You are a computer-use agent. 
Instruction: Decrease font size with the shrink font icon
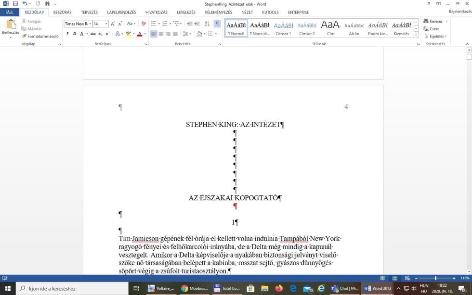coord(120,24)
